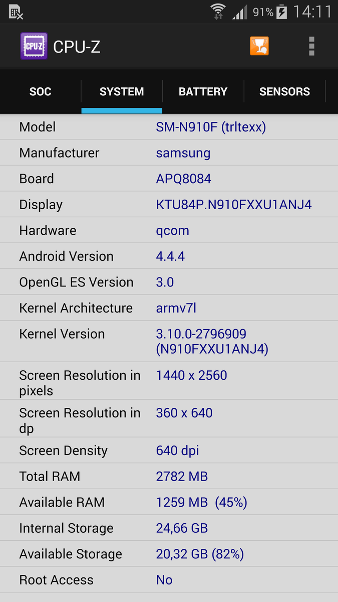The width and height of the screenshot is (338, 602).
Task: Open the BATTERY tab
Action: pyautogui.click(x=203, y=92)
